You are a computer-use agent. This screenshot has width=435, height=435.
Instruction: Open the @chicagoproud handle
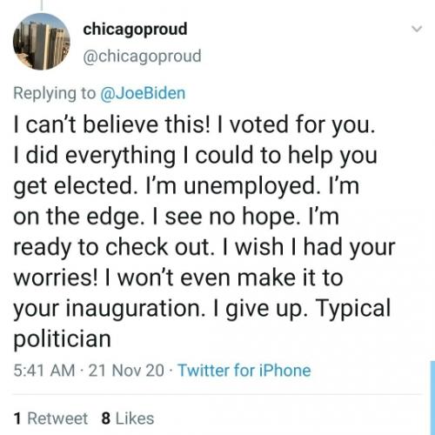tap(142, 56)
